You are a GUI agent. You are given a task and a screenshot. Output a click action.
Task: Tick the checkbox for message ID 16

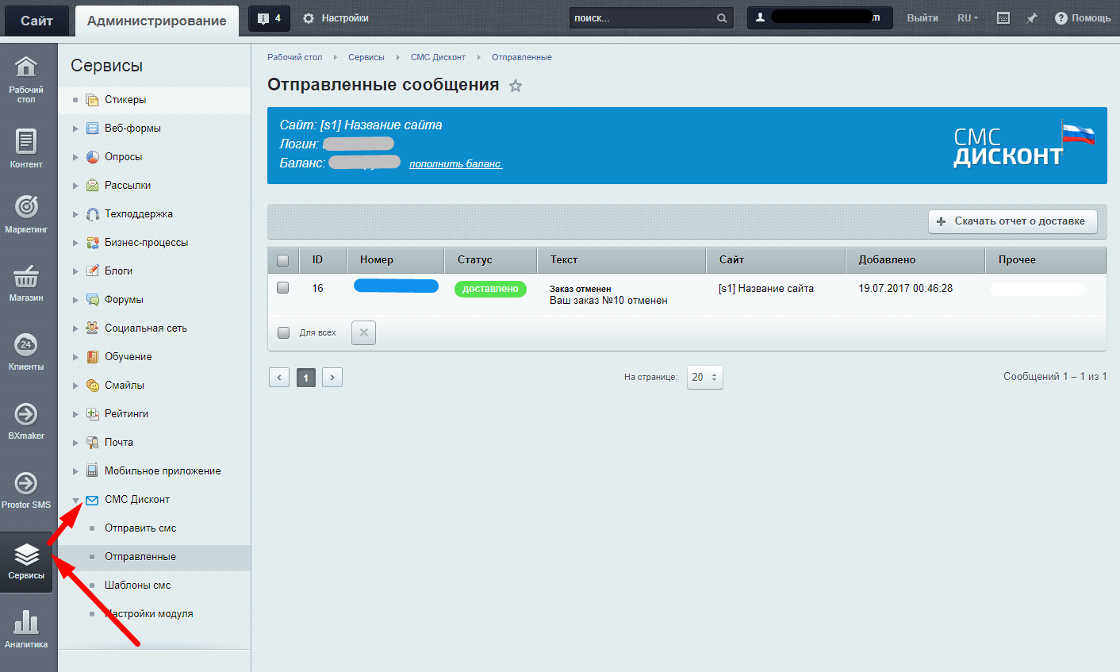(283, 288)
